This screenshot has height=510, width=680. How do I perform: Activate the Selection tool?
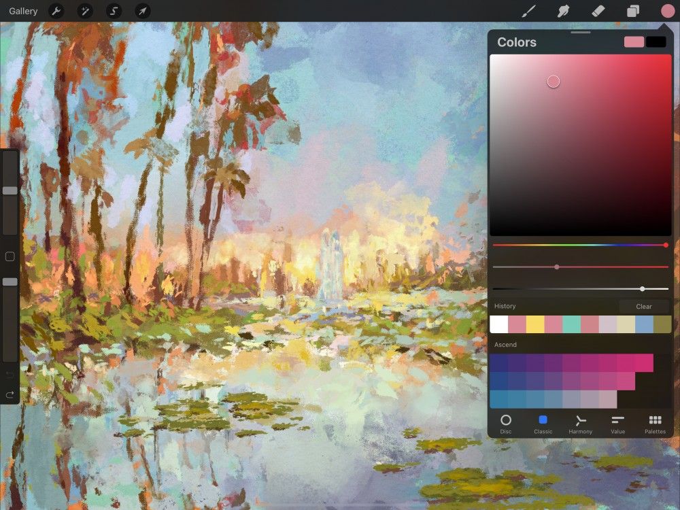pos(114,11)
